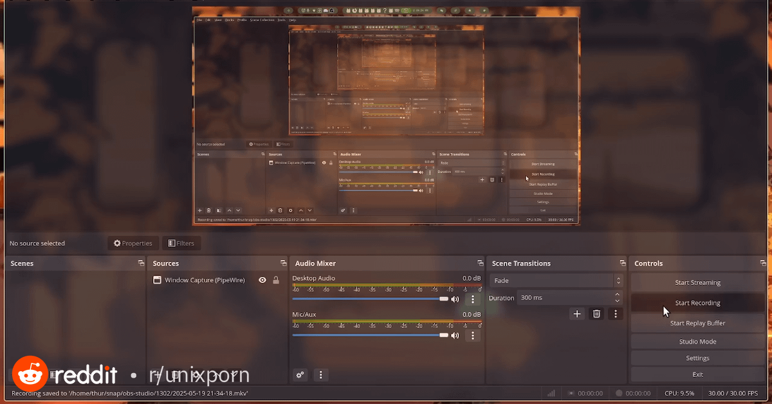Mute the Mic/Aux channel

pyautogui.click(x=455, y=335)
